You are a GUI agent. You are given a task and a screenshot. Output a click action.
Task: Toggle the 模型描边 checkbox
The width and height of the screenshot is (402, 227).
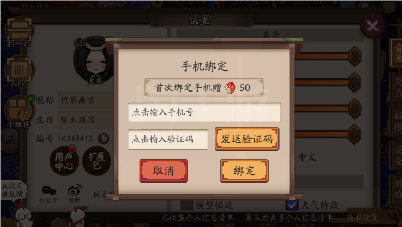tap(186, 205)
